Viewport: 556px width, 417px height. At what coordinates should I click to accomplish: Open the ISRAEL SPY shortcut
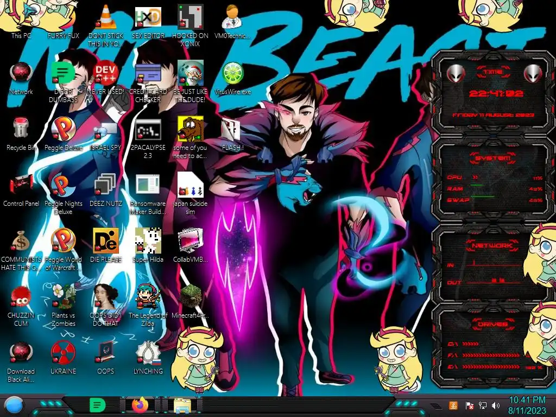coord(106,134)
